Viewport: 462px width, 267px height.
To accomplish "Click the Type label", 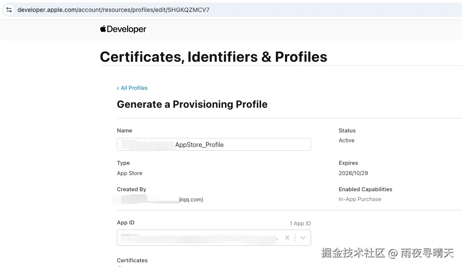I will pos(123,163).
